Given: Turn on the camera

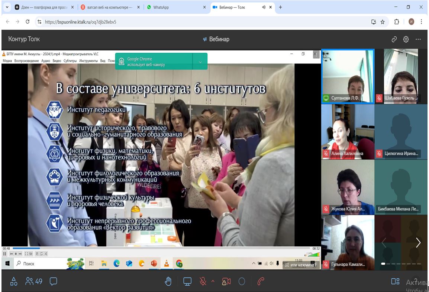Looking at the screenshot, I should (226, 282).
